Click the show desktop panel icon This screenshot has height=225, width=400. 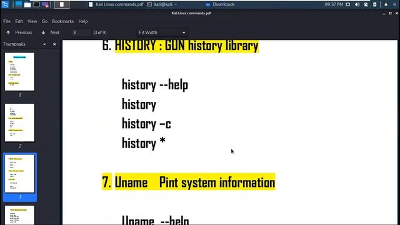pos(18,4)
